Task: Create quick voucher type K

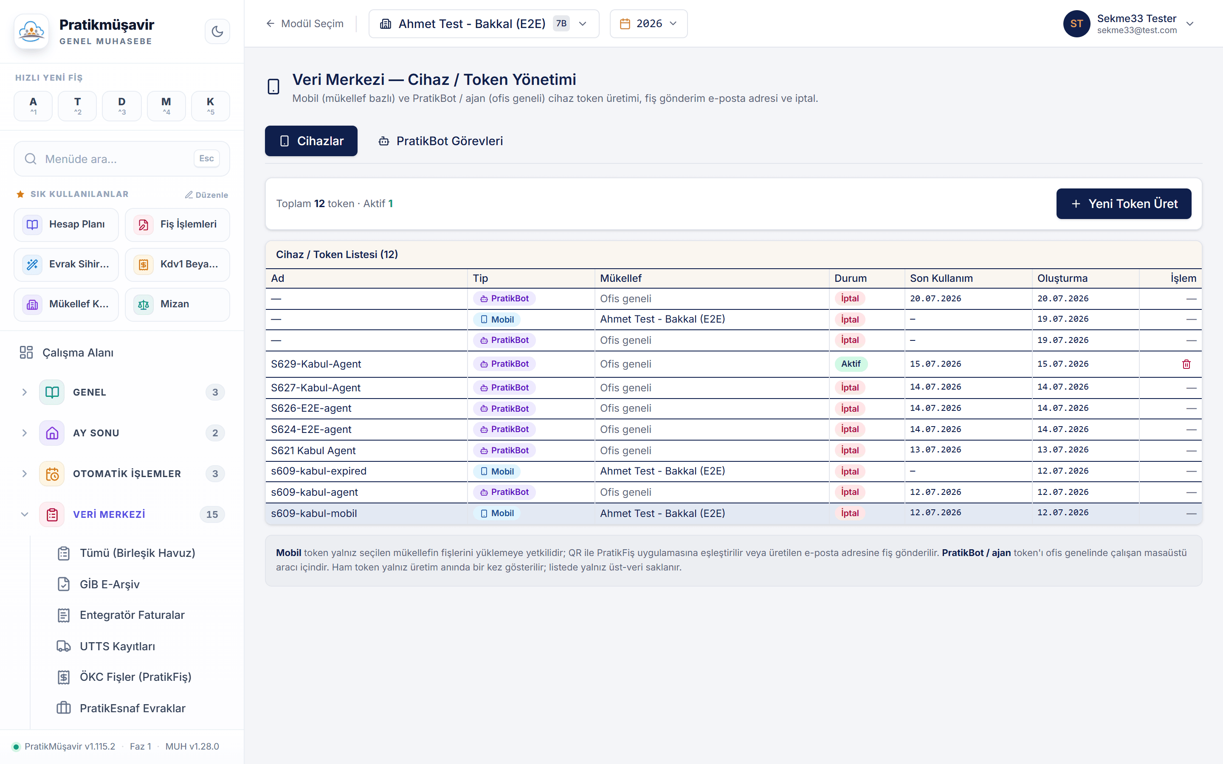Action: 211,106
